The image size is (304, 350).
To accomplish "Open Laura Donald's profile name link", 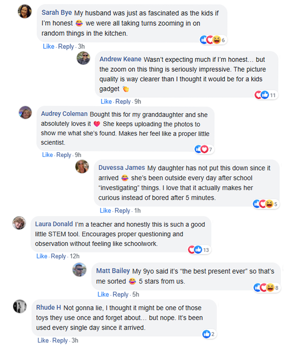I will 54,224.
